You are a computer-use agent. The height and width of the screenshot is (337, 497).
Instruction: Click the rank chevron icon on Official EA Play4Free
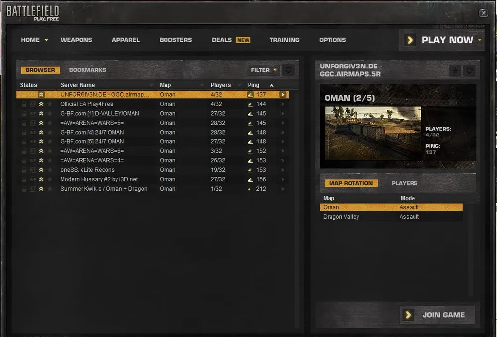coord(41,104)
